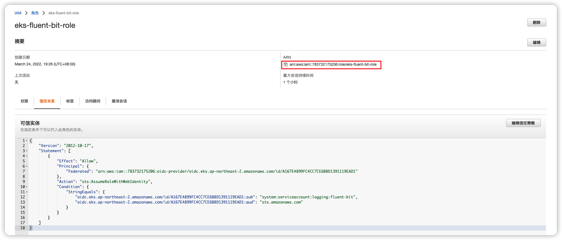562x240 pixels.
Task: Navigate to the IAM breadcrumb link
Action: pyautogui.click(x=18, y=13)
